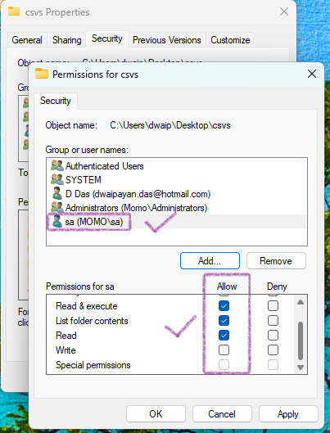Click permissions list scroll up arrow

pos(301,302)
